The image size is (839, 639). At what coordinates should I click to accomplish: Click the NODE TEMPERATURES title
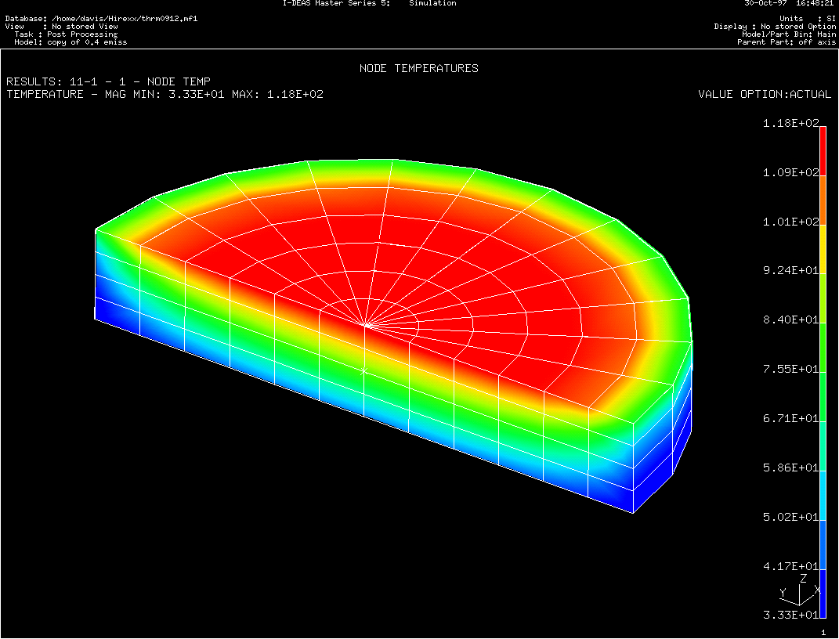coord(418,68)
